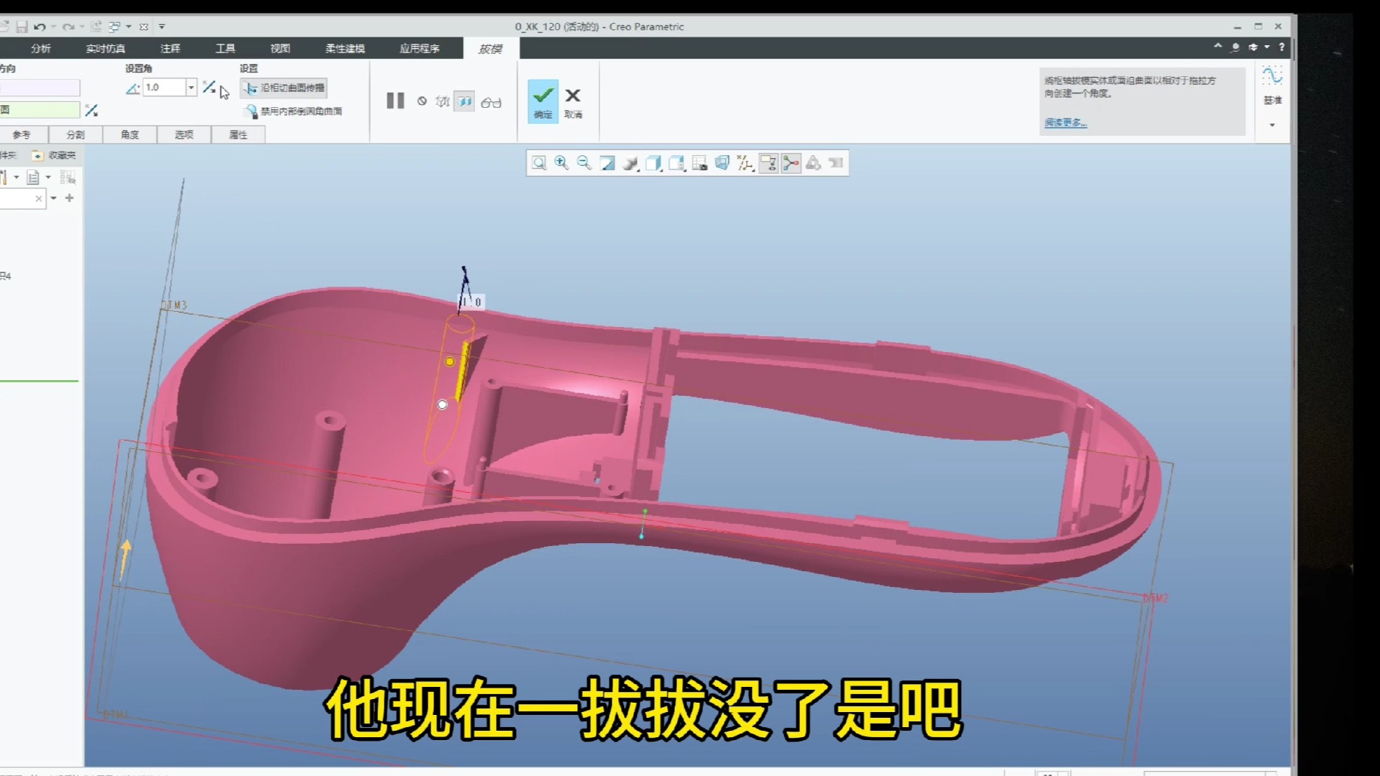Toggle spin center display icon
The width and height of the screenshot is (1380, 776).
click(x=791, y=163)
